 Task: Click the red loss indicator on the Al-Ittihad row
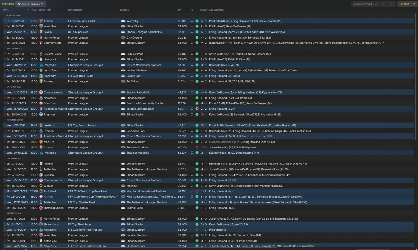(197, 191)
